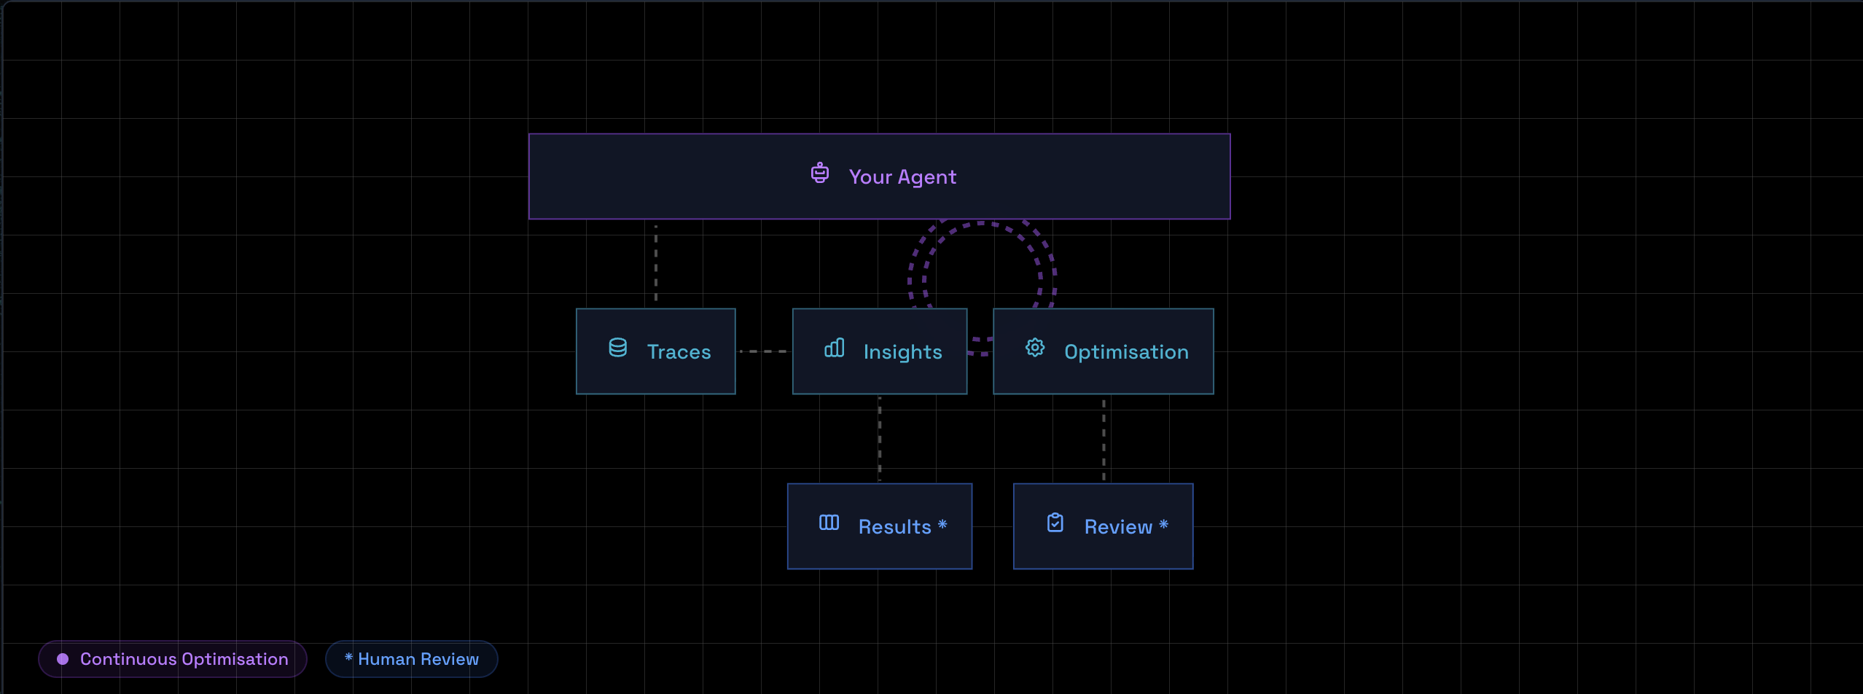Toggle the Continuous Optimisation legend pill
The width and height of the screenshot is (1863, 694).
(172, 658)
